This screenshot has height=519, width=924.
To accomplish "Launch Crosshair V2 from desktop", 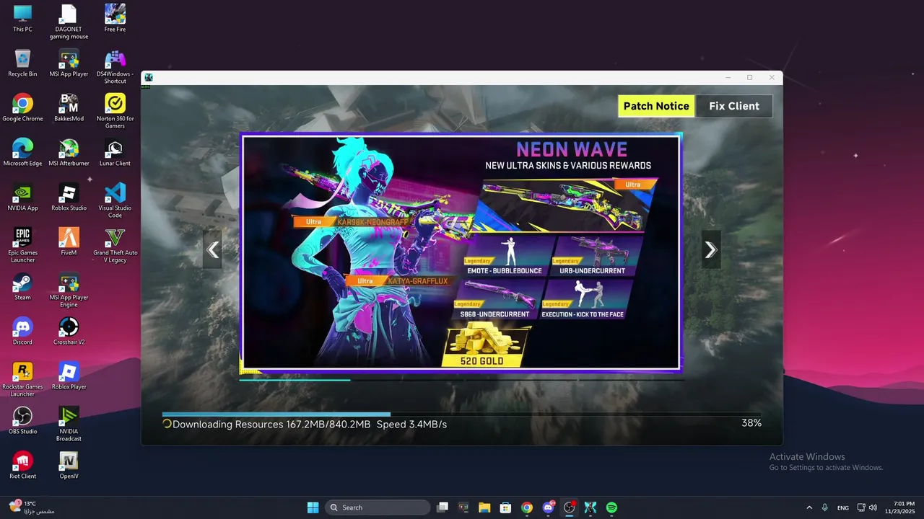I will 69,332.
